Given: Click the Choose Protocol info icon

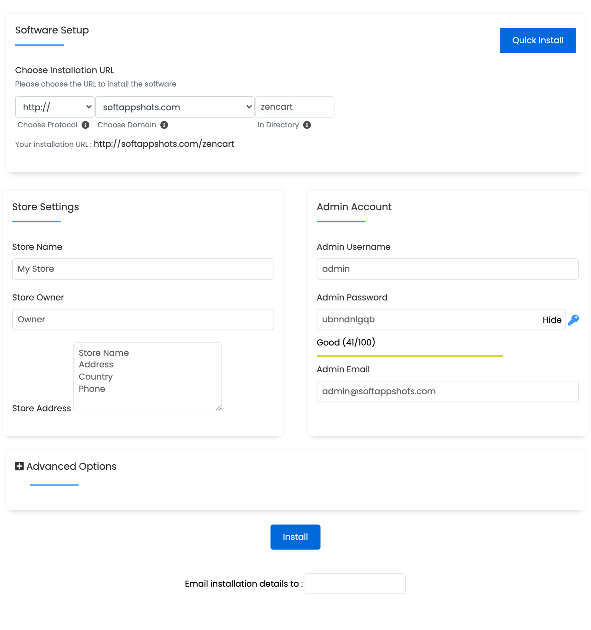Looking at the screenshot, I should pyautogui.click(x=85, y=125).
